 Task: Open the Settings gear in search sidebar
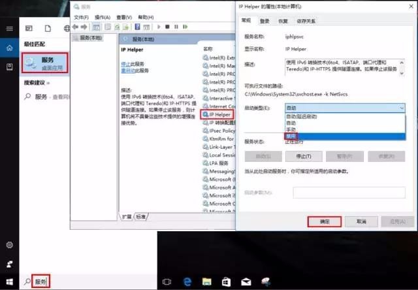point(10,245)
